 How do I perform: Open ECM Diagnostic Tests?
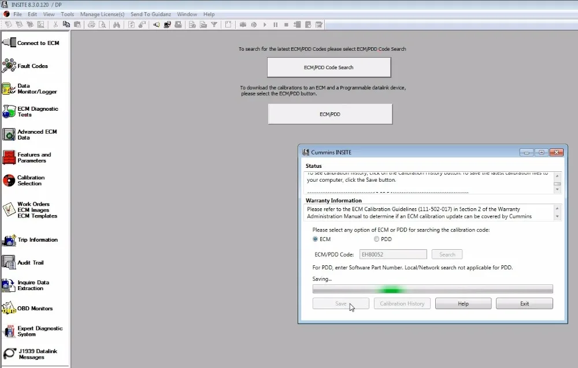30,111
